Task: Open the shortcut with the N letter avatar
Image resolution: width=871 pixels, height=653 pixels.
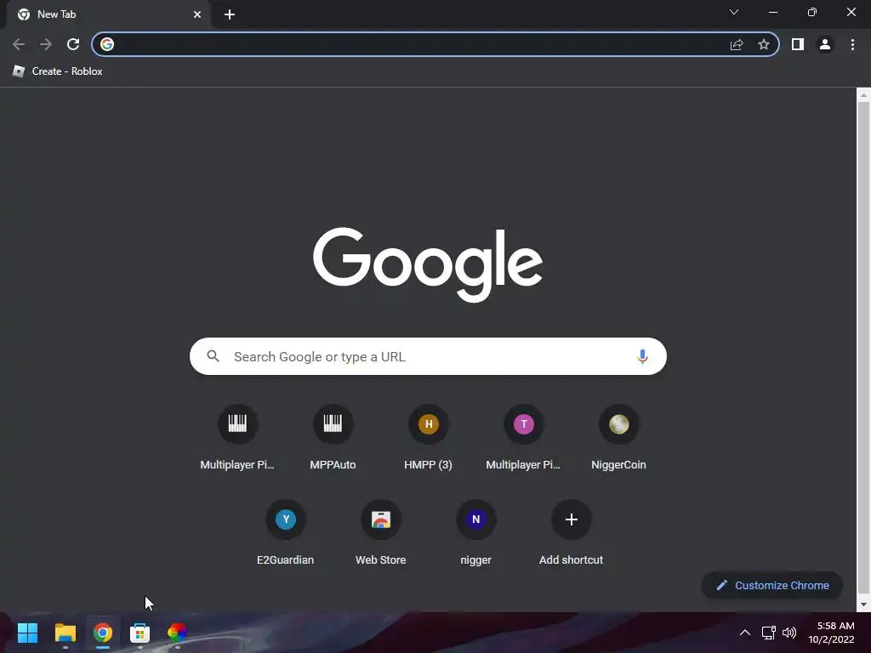Action: (x=476, y=533)
